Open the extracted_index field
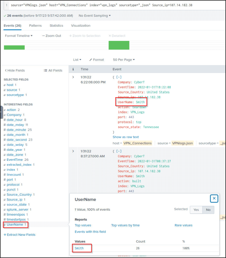226x258 pixels. click(19, 165)
